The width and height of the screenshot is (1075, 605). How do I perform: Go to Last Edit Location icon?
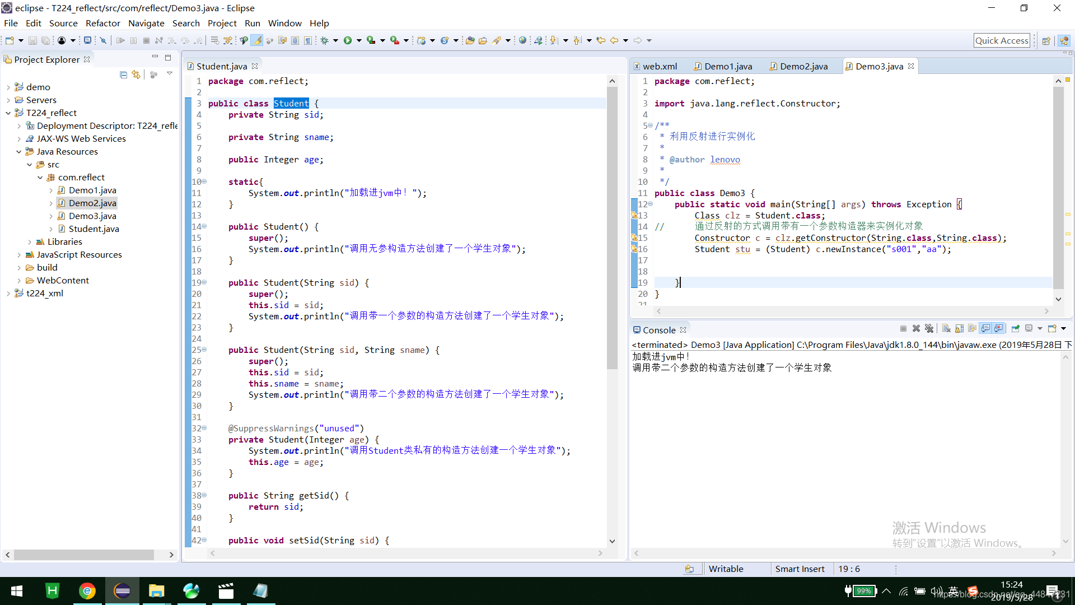[601, 40]
